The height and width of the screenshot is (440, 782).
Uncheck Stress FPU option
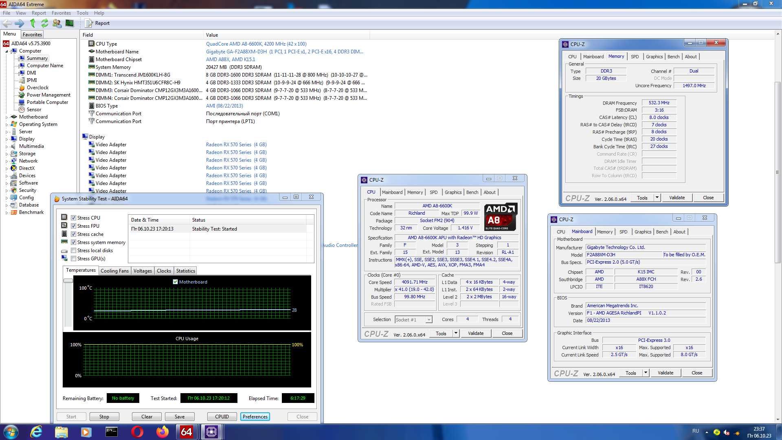(74, 226)
